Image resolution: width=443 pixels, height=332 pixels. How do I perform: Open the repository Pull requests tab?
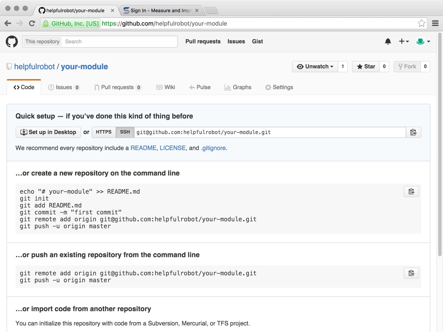click(x=118, y=87)
